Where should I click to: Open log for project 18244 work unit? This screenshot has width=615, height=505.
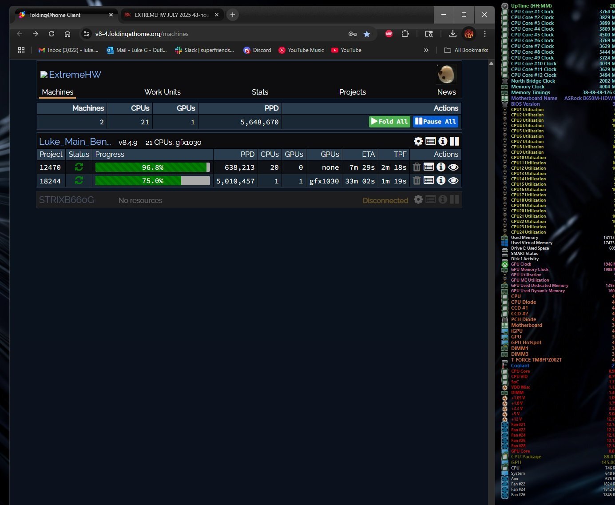(429, 180)
